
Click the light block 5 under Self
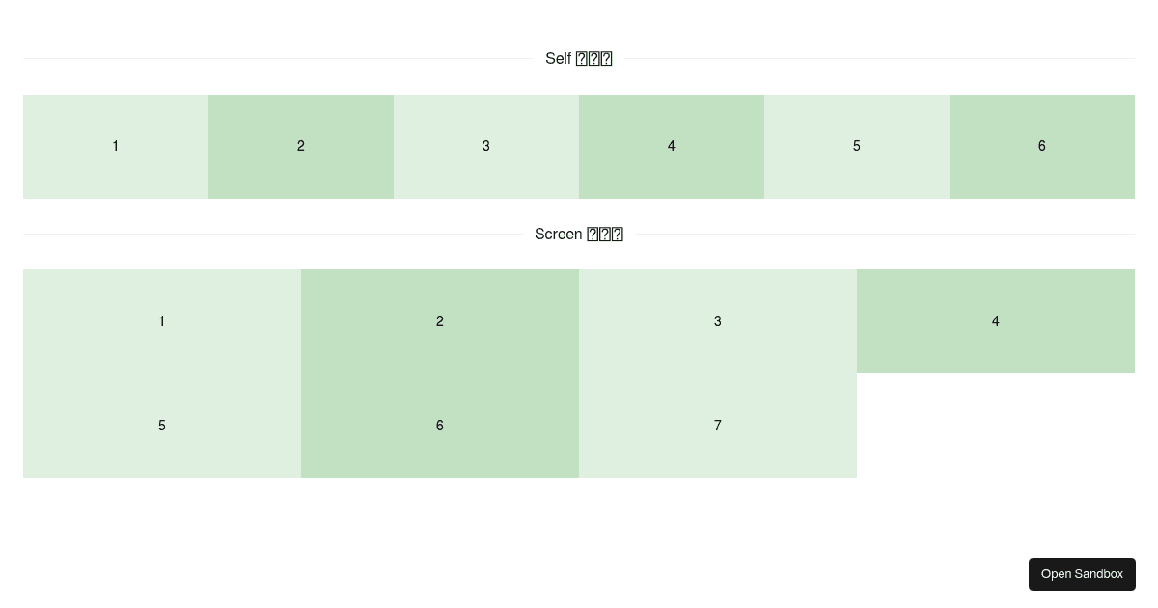click(857, 146)
